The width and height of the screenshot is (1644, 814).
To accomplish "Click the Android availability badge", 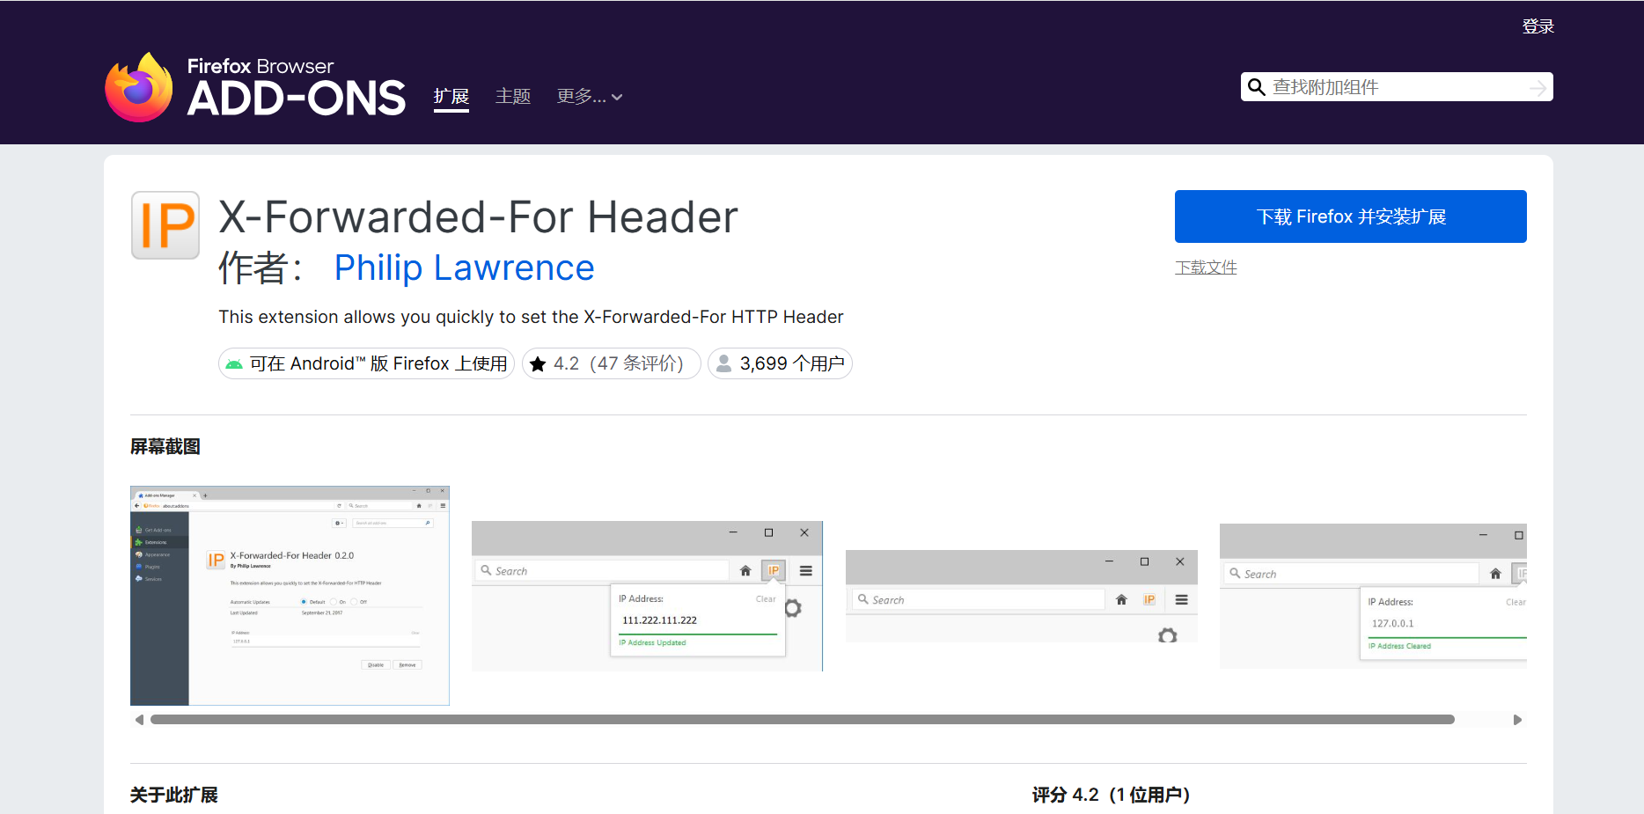I will pyautogui.click(x=366, y=363).
